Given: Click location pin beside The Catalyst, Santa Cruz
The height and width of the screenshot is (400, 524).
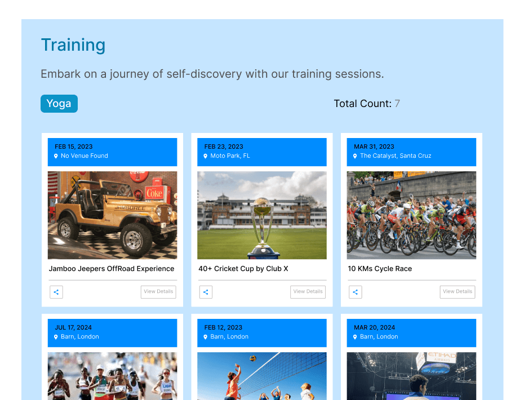Looking at the screenshot, I should (355, 156).
